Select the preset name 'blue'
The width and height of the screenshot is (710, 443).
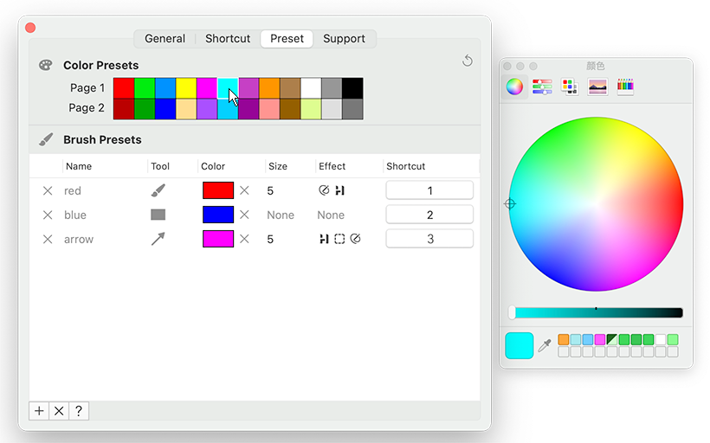pyautogui.click(x=75, y=215)
